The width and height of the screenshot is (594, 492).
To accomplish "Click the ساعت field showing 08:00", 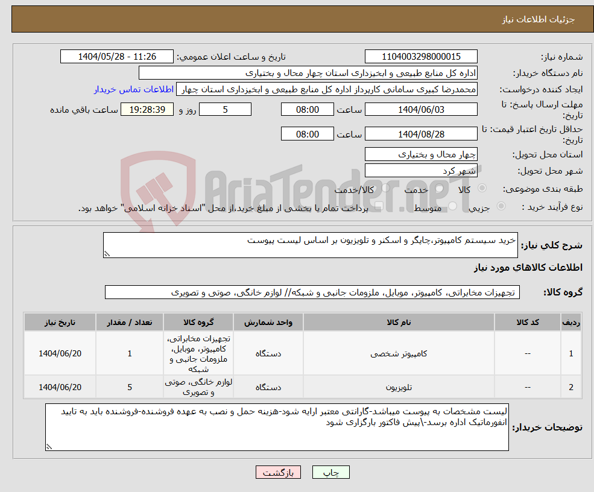I will pyautogui.click(x=308, y=109).
